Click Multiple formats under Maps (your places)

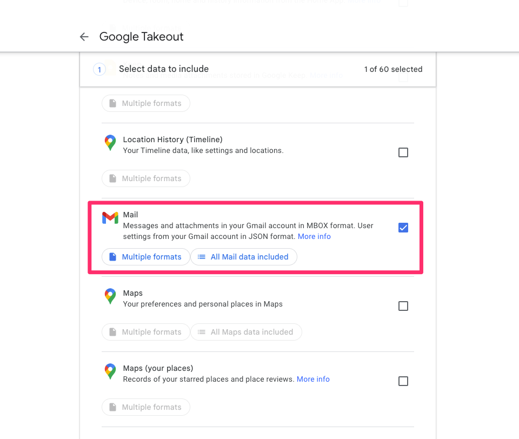pyautogui.click(x=146, y=407)
